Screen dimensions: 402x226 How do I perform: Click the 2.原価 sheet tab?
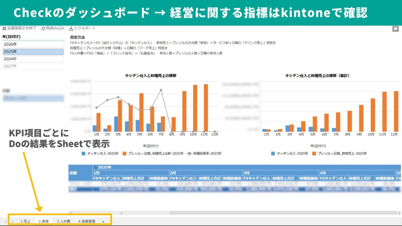click(44, 221)
